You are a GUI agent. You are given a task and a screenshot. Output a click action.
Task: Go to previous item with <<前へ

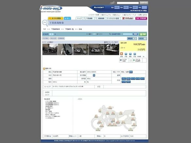(x=89, y=34)
